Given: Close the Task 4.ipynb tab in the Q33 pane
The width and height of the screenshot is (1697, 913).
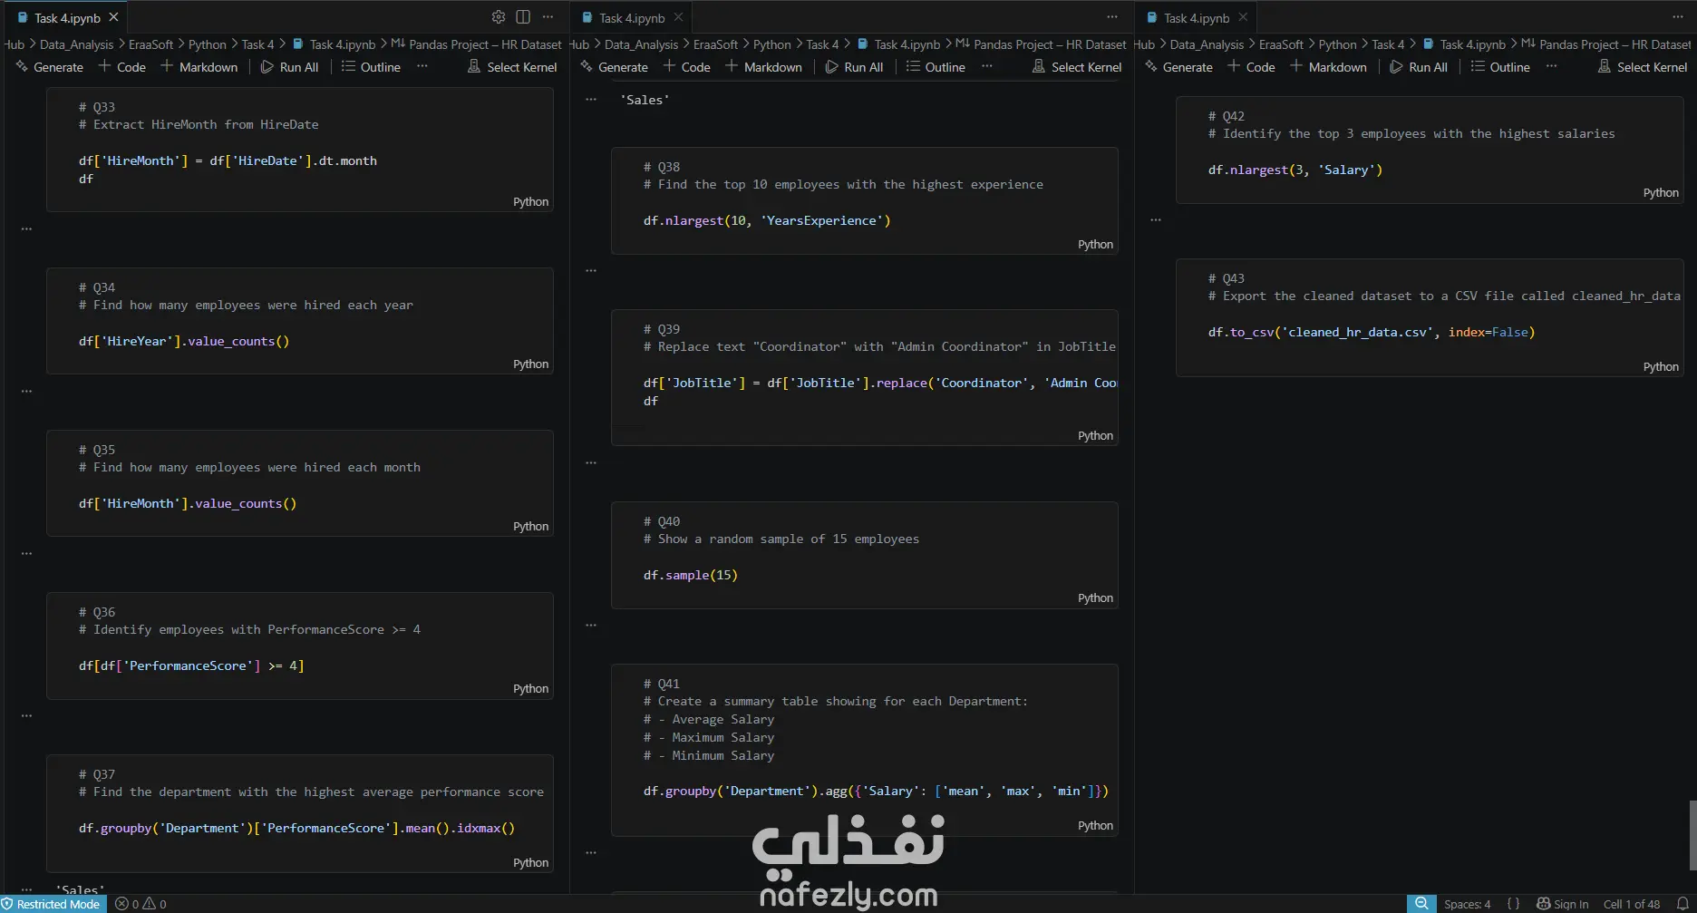Looking at the screenshot, I should click(113, 17).
